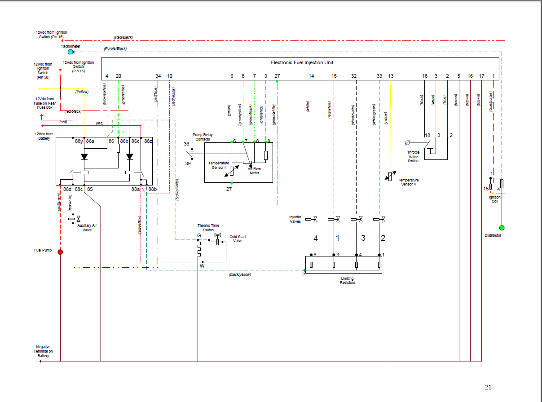Select the Ignition Coil symbol
The height and width of the screenshot is (402, 542).
click(496, 183)
